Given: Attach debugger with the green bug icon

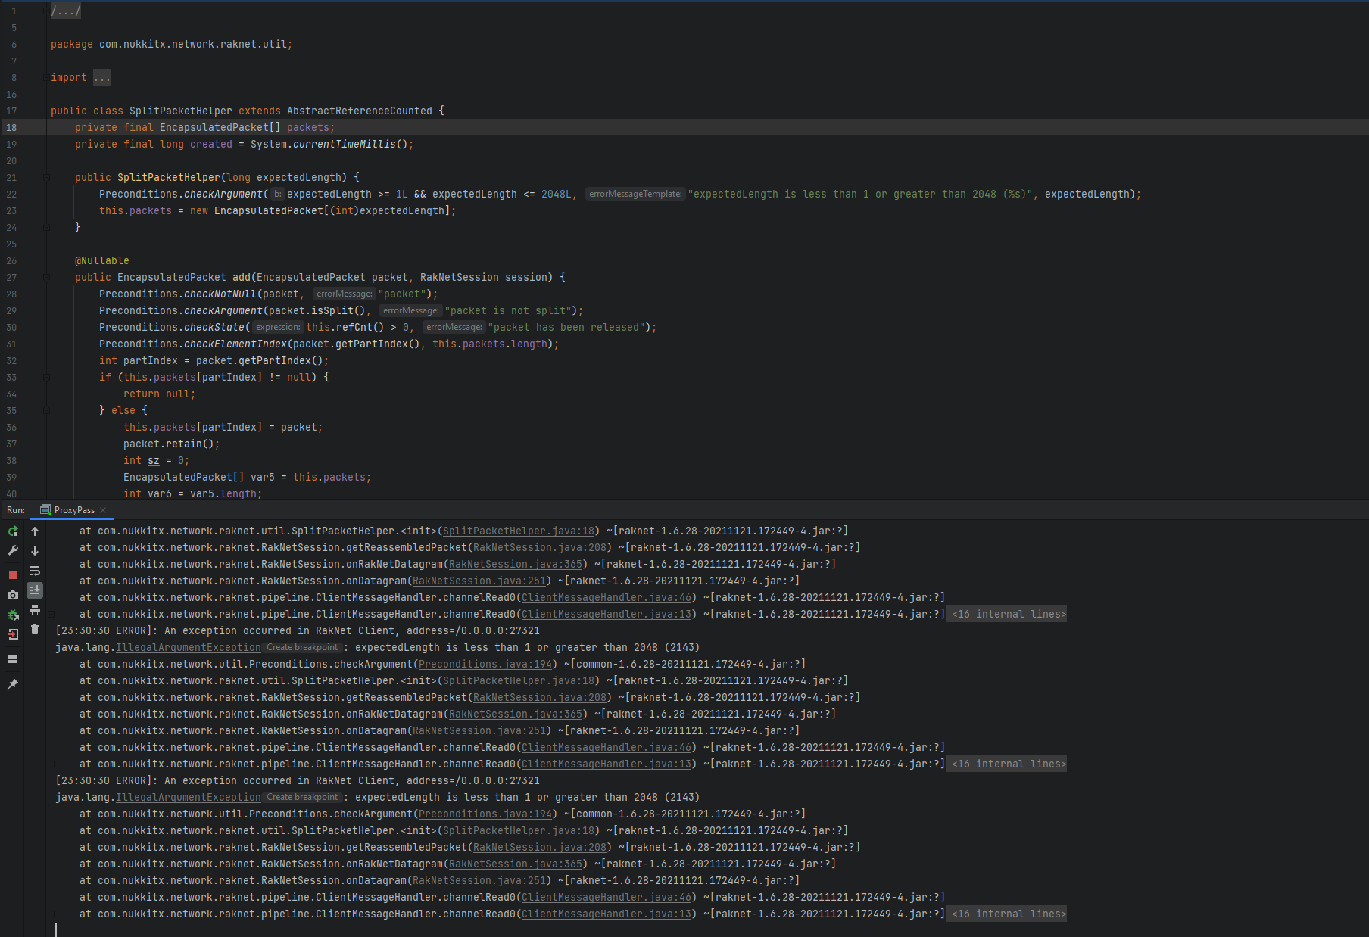Looking at the screenshot, I should [x=13, y=615].
